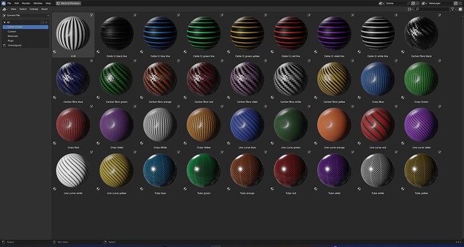The image size is (464, 247).
Task: Open the Edit menu
Action: (x=17, y=3)
